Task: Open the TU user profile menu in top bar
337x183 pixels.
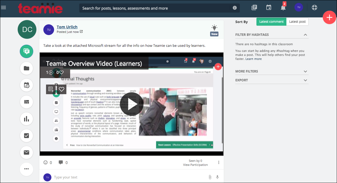Action: (x=299, y=7)
